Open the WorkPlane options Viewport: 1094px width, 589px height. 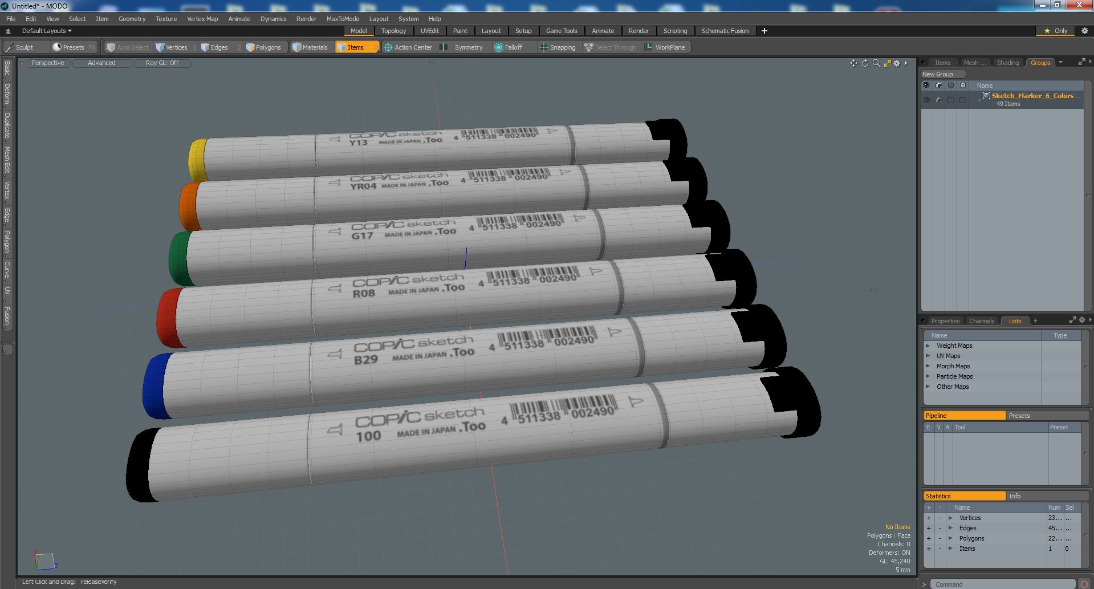[665, 47]
